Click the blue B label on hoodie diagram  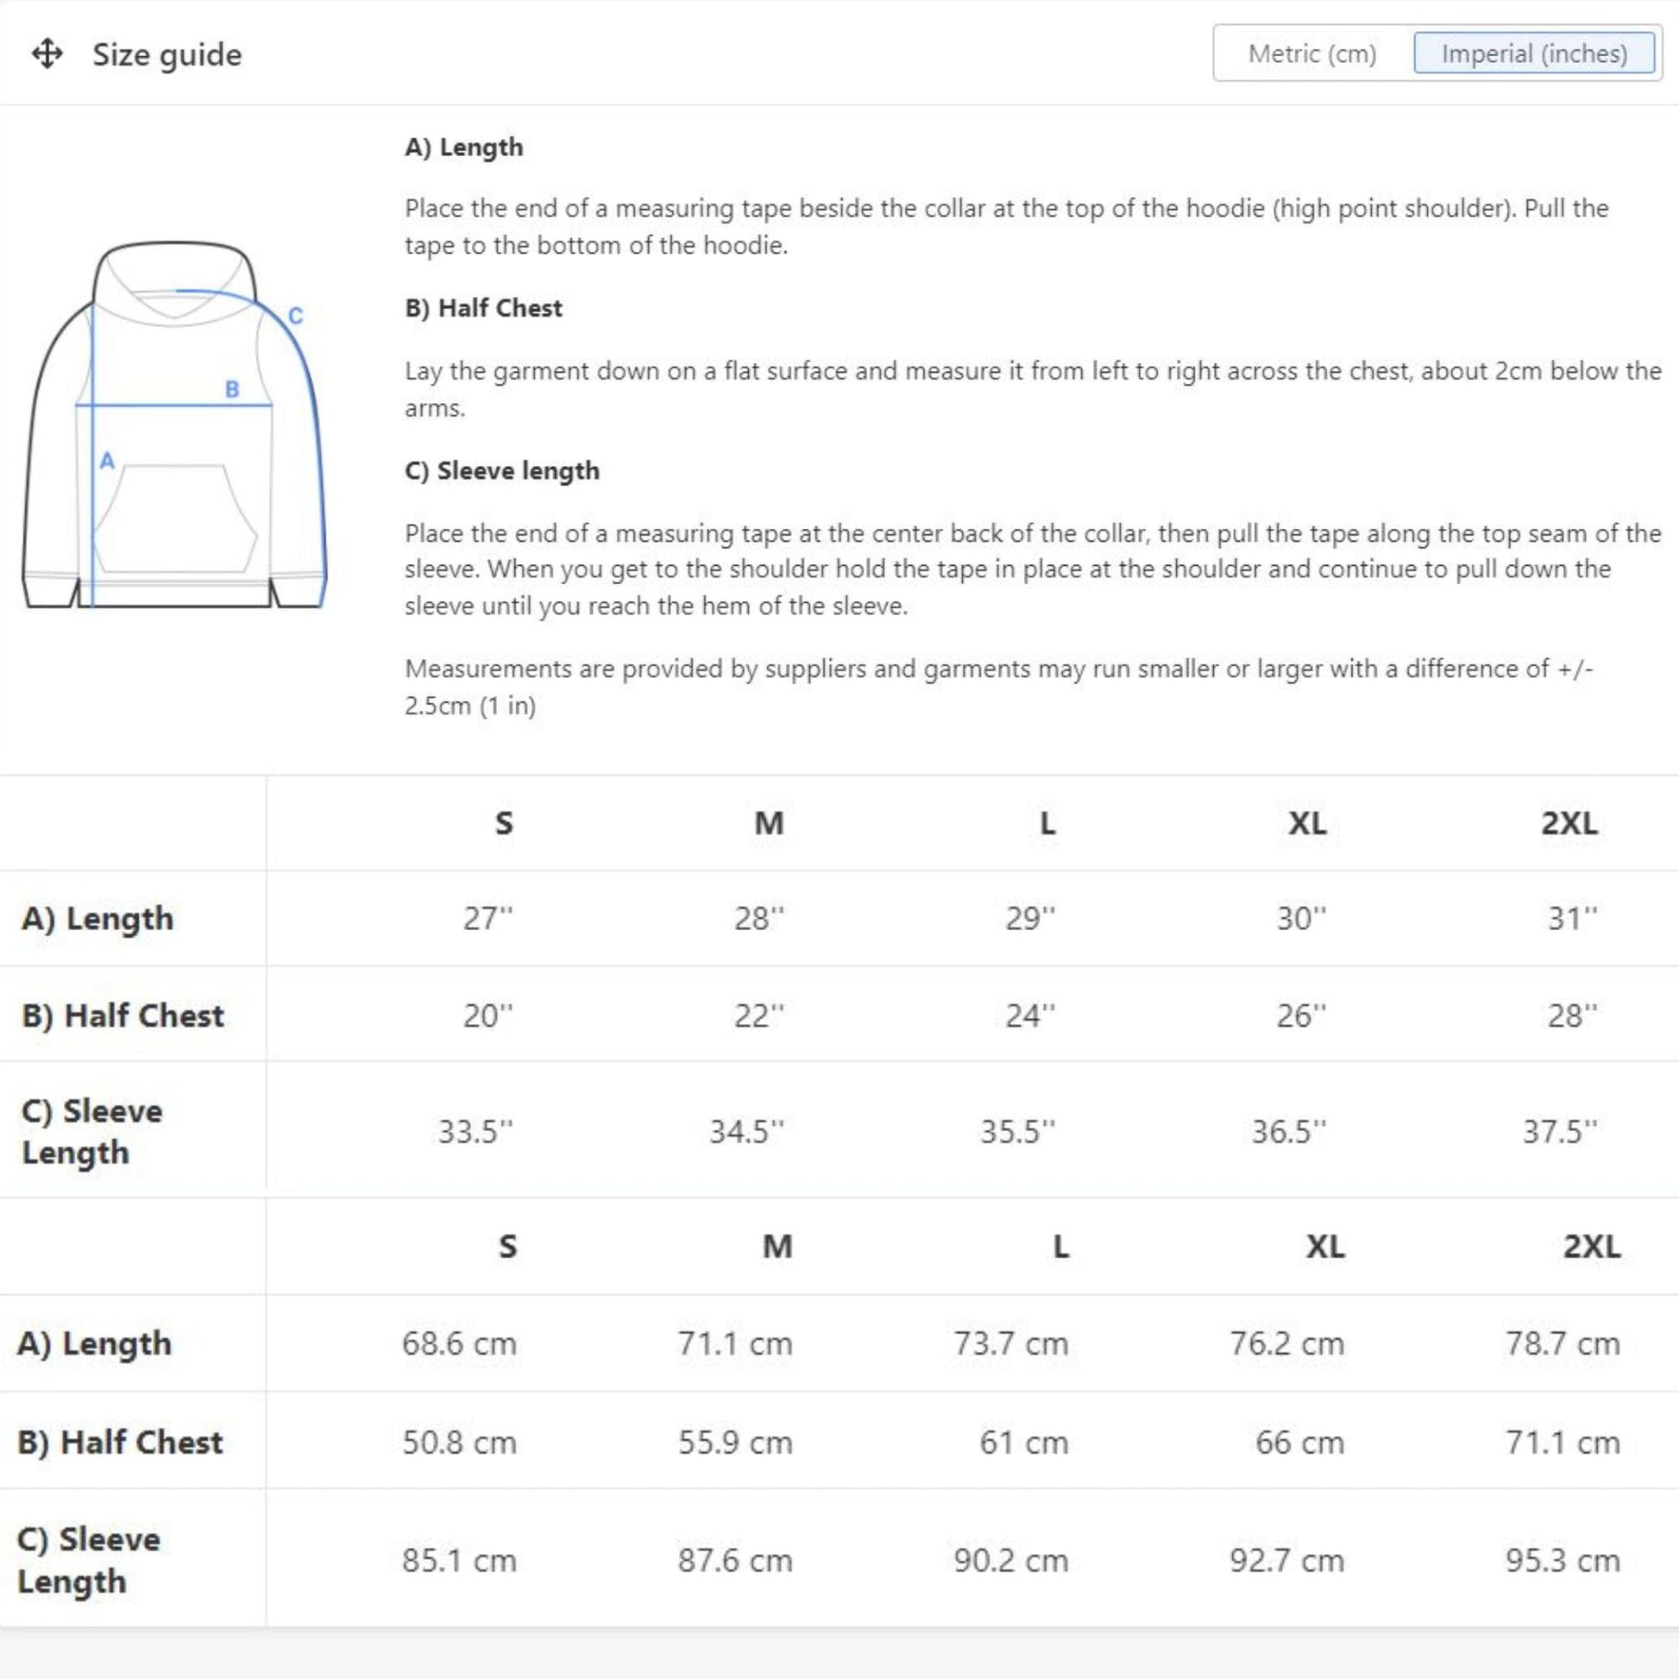coord(232,389)
